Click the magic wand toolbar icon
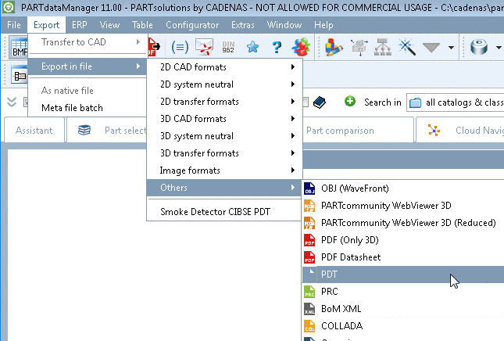Image resolution: width=504 pixels, height=341 pixels. click(x=407, y=47)
